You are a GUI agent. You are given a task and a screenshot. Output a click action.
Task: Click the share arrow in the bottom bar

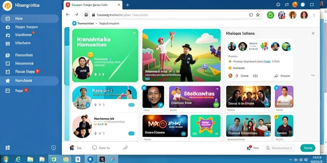click(125, 148)
